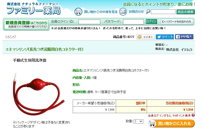
Task: Open the 数量 quantity dropdown
Action: point(138,121)
